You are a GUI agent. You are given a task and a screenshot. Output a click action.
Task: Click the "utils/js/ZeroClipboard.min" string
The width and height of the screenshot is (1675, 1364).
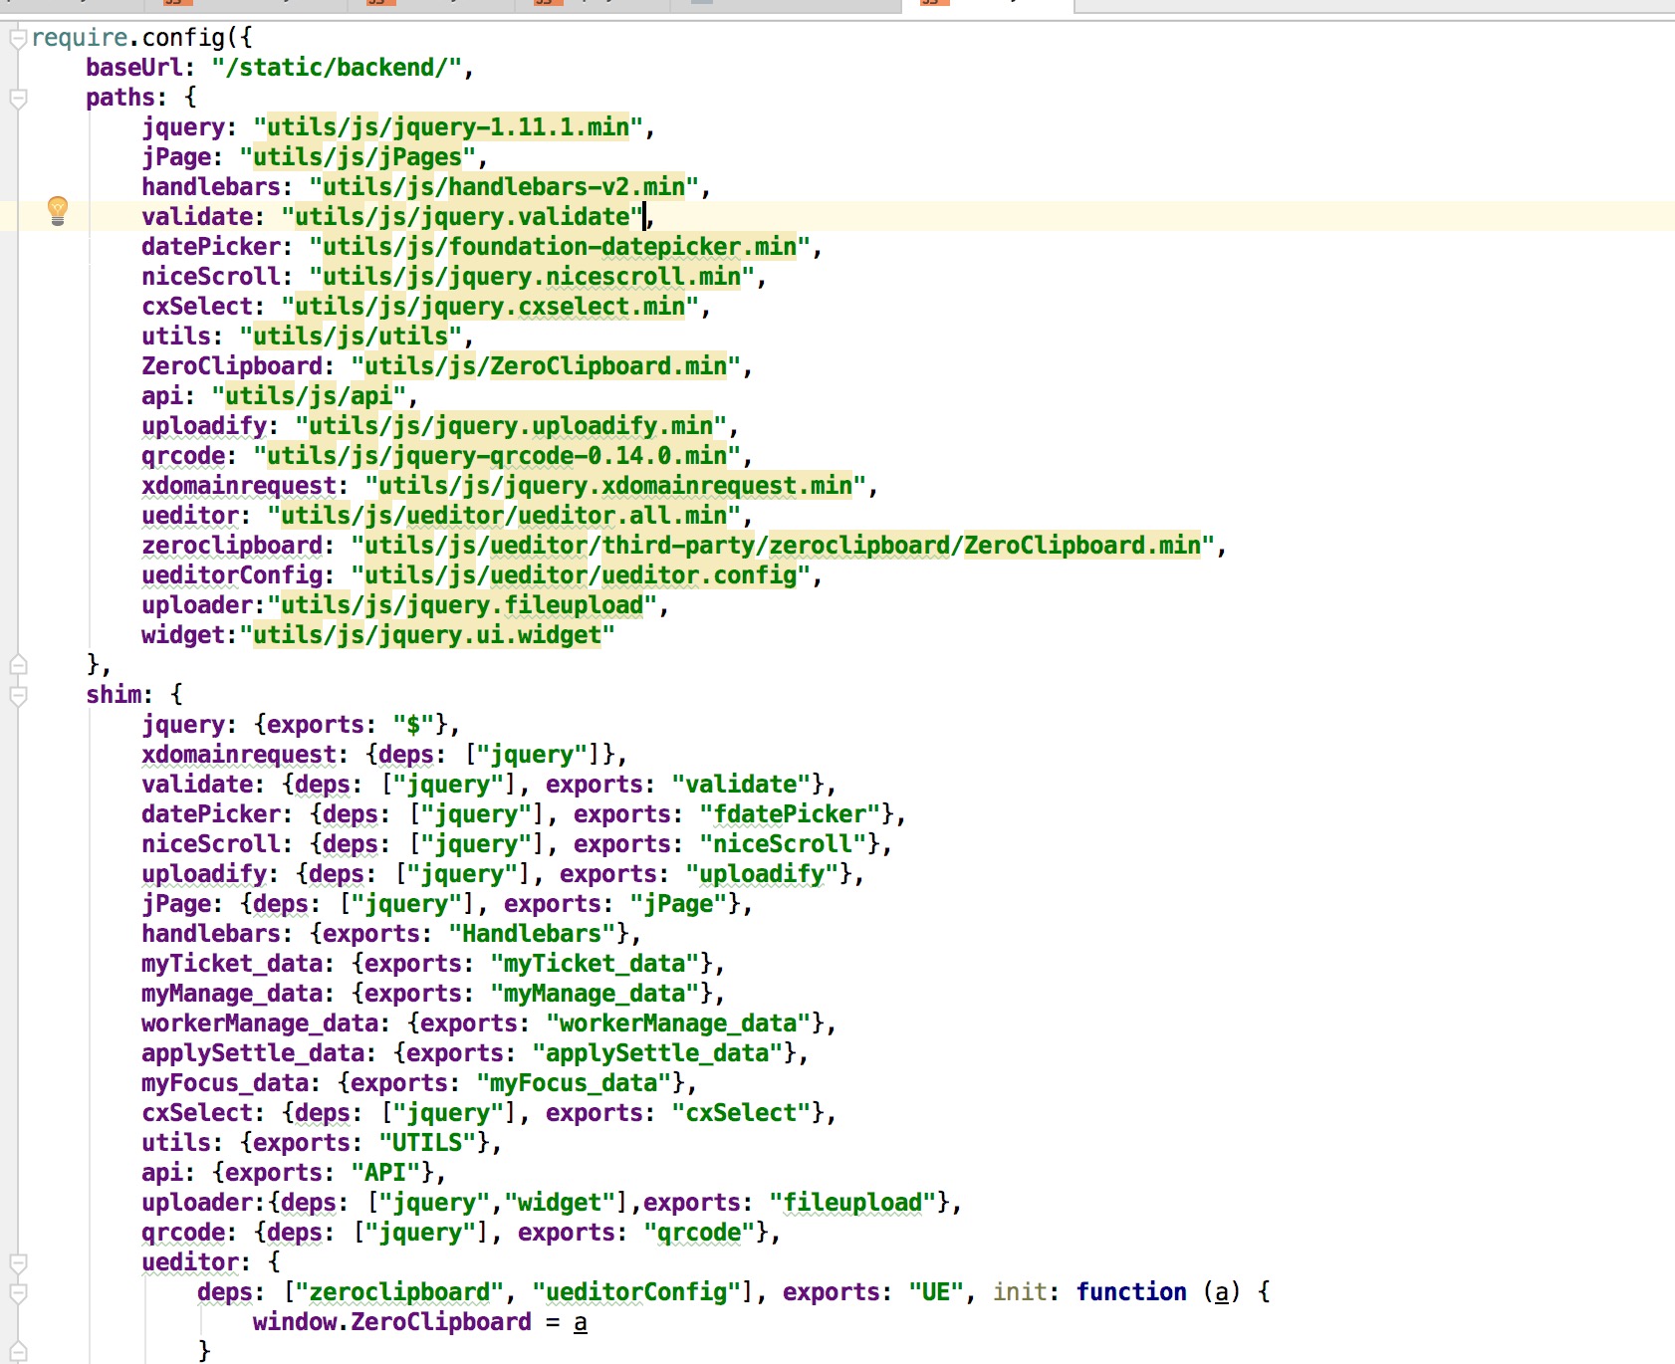(x=545, y=366)
